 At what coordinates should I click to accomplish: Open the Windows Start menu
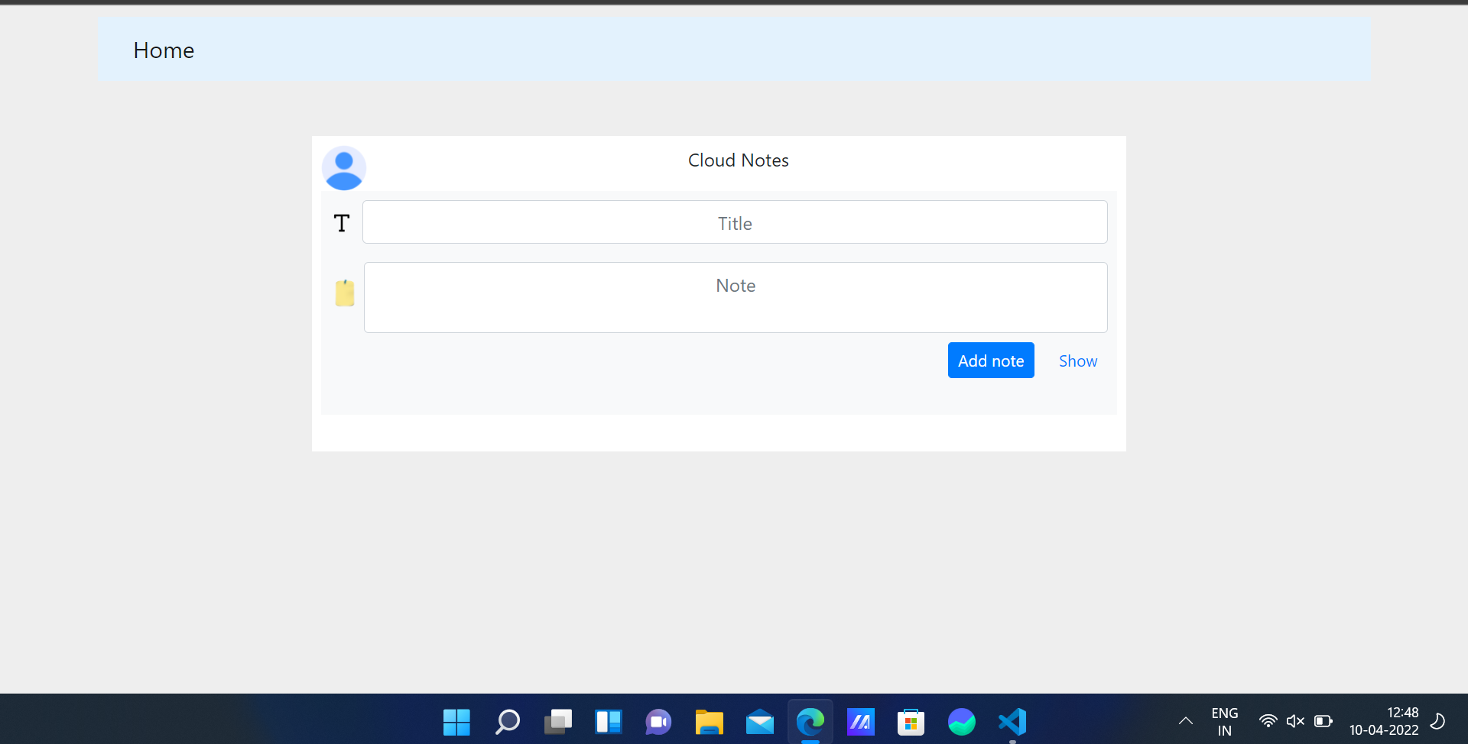tap(456, 722)
